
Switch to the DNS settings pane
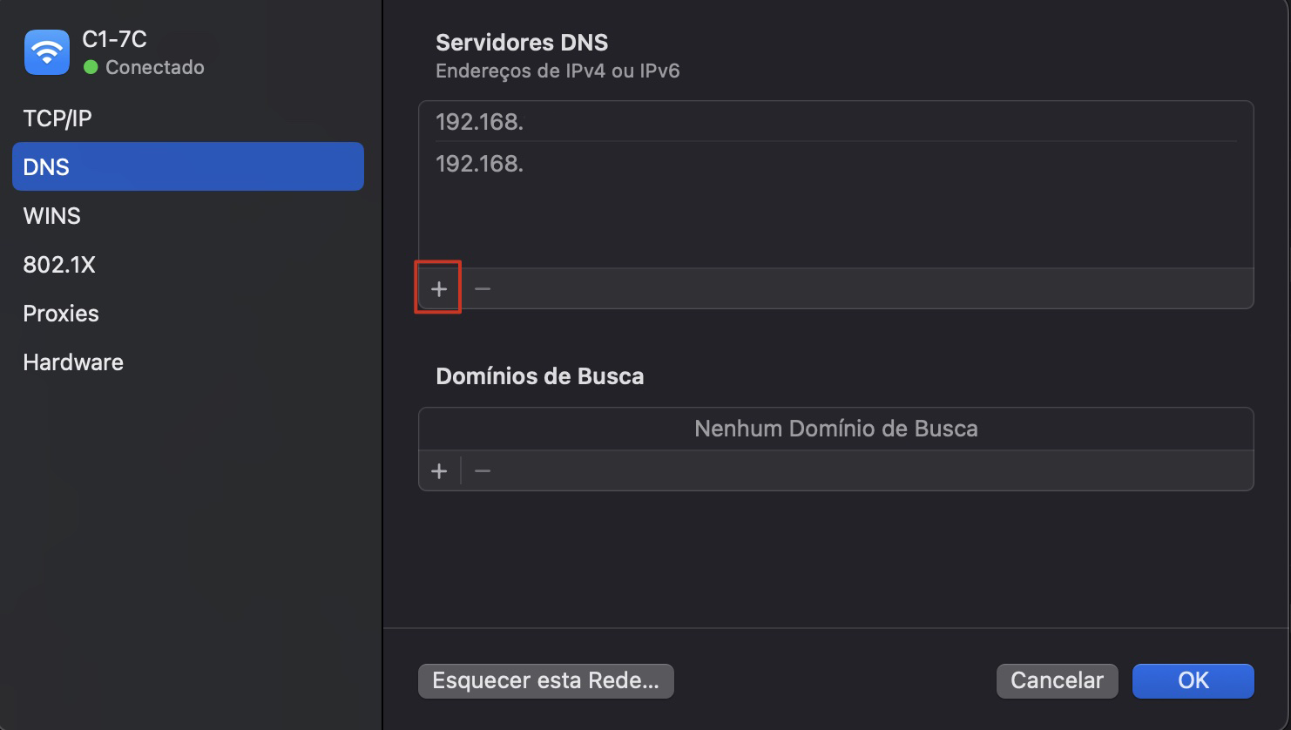pyautogui.click(x=48, y=166)
